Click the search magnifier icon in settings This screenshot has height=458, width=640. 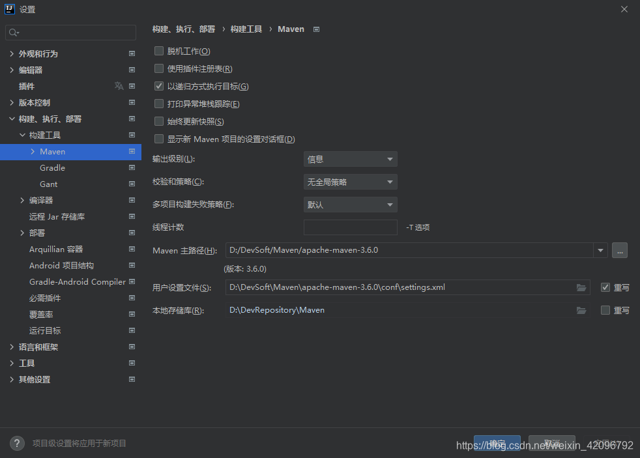[x=14, y=33]
